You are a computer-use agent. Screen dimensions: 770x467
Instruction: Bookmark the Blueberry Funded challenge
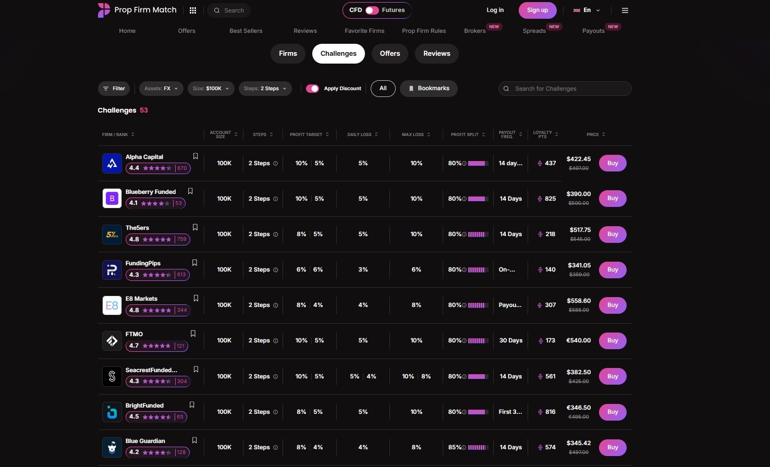click(x=190, y=191)
